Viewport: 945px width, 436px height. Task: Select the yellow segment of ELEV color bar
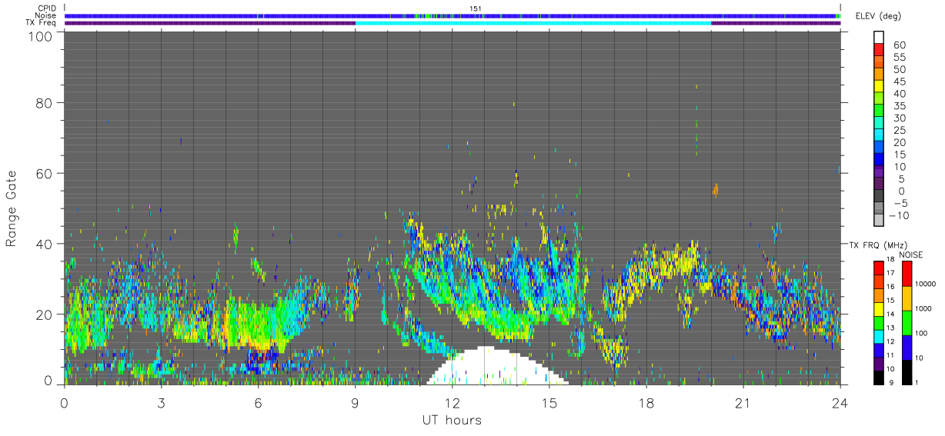(879, 87)
